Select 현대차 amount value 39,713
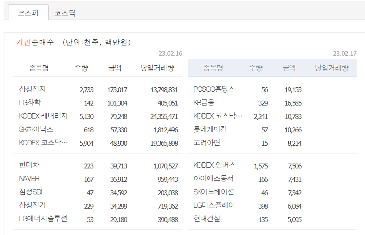This screenshot has height=235, width=365. tap(119, 166)
